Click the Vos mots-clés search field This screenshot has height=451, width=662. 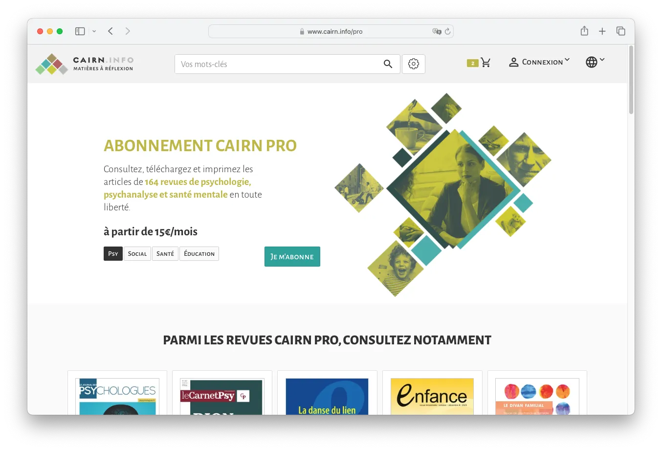[279, 64]
